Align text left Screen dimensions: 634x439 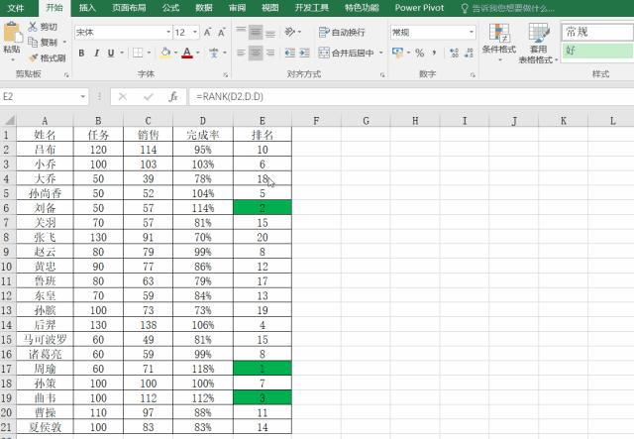click(x=241, y=53)
